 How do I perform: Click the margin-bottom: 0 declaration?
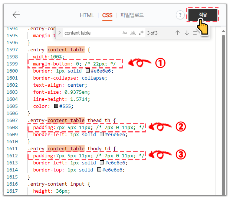click(x=57, y=64)
